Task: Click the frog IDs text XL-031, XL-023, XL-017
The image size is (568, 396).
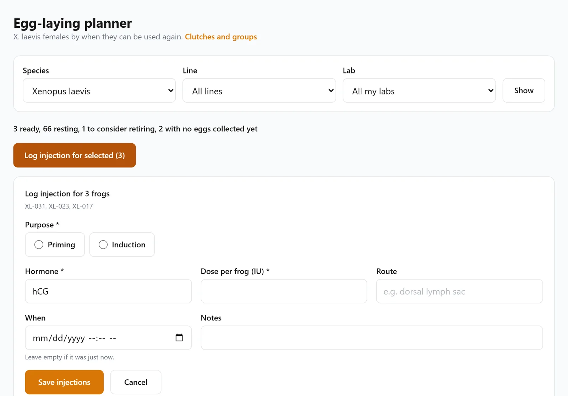Action: pos(59,206)
